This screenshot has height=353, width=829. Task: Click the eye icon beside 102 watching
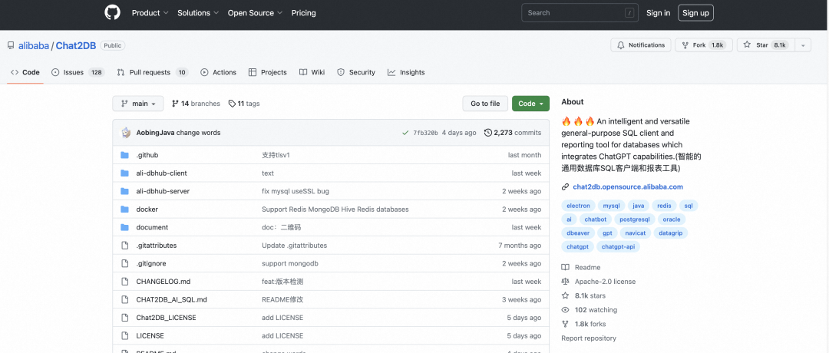point(566,310)
